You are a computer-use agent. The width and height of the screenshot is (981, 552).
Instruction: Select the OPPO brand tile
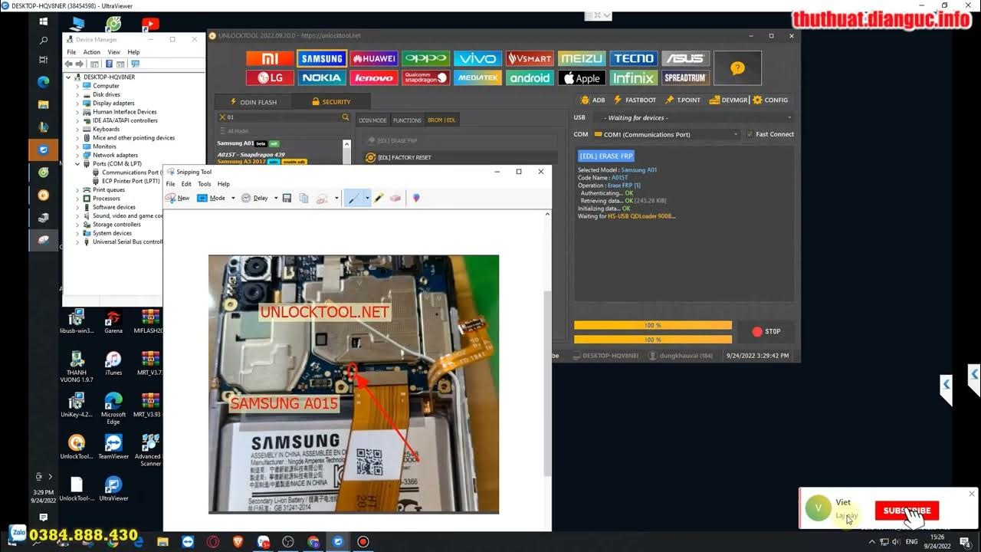tap(426, 58)
